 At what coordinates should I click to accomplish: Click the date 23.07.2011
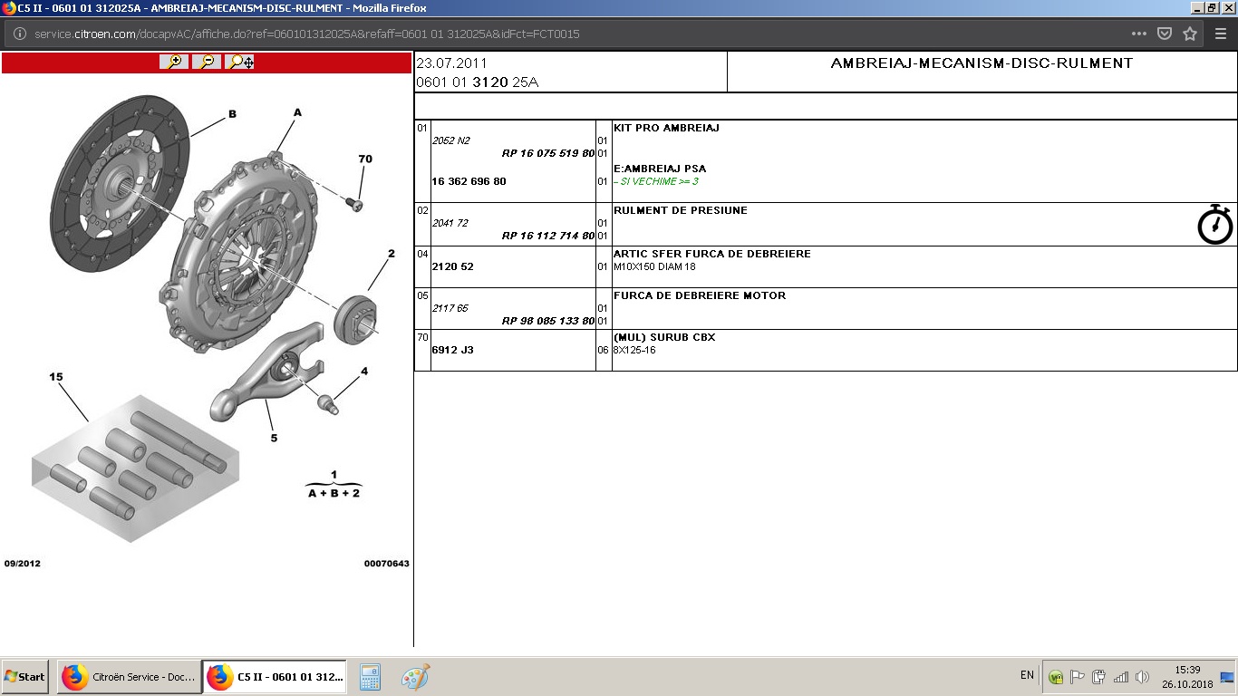(451, 63)
